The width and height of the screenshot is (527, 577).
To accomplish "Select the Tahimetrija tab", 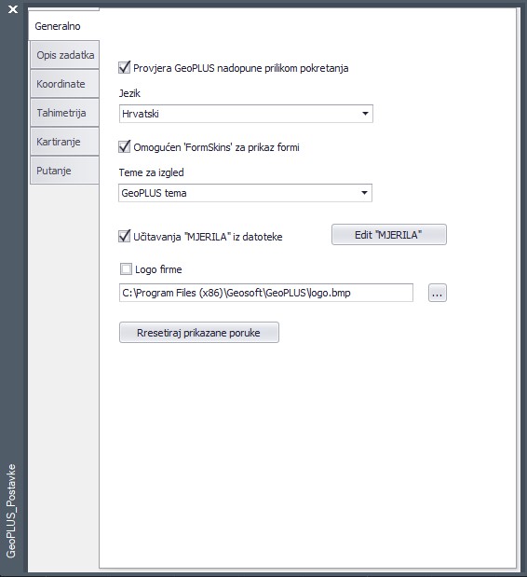I will click(x=64, y=113).
